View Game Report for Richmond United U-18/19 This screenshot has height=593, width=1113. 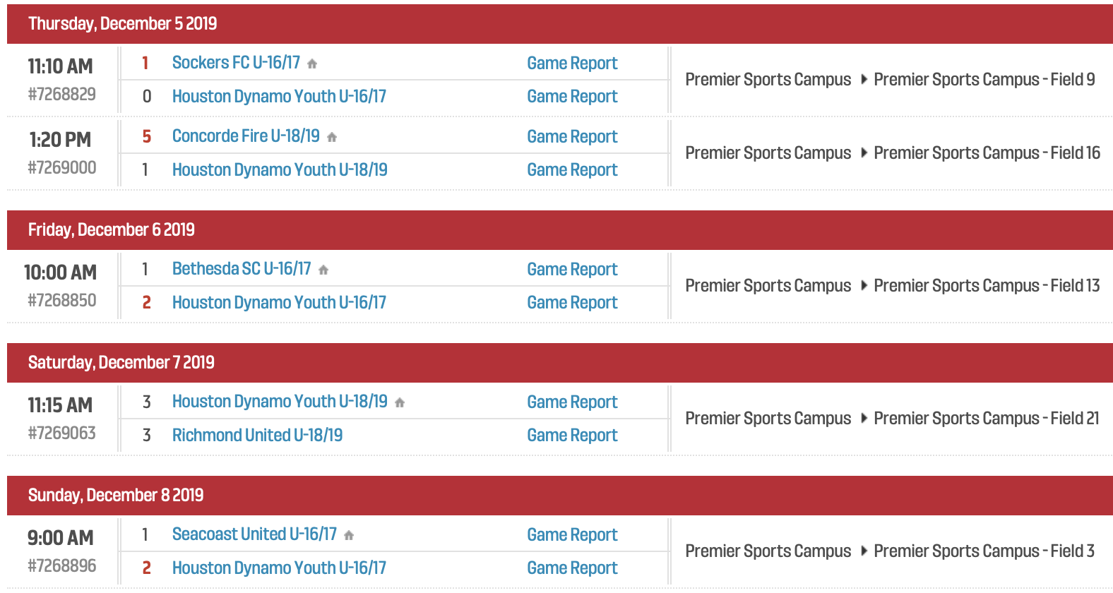(x=572, y=435)
